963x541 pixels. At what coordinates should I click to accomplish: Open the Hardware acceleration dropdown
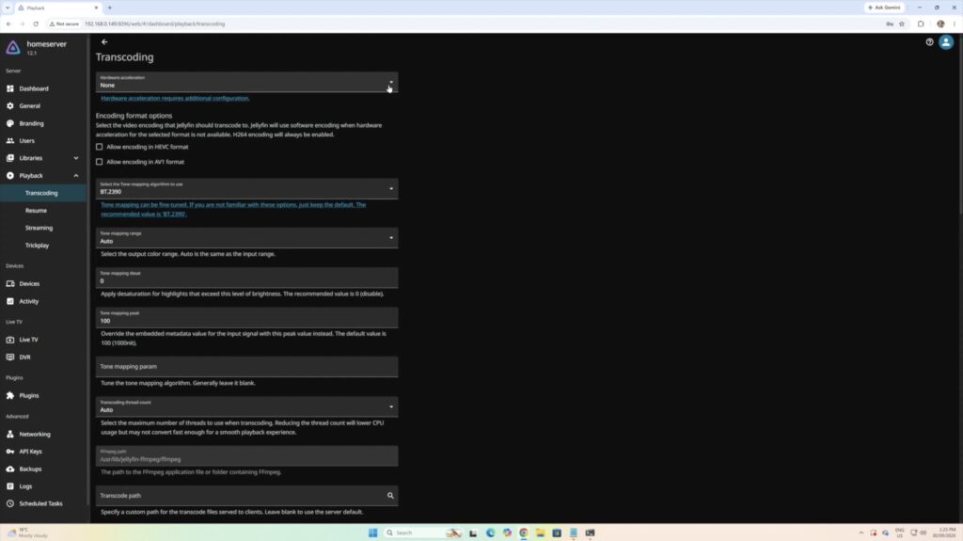[247, 83]
